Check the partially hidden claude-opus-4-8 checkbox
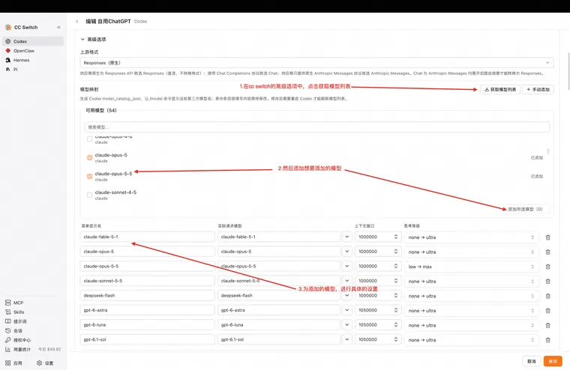The width and height of the screenshot is (570, 370). tap(90, 139)
